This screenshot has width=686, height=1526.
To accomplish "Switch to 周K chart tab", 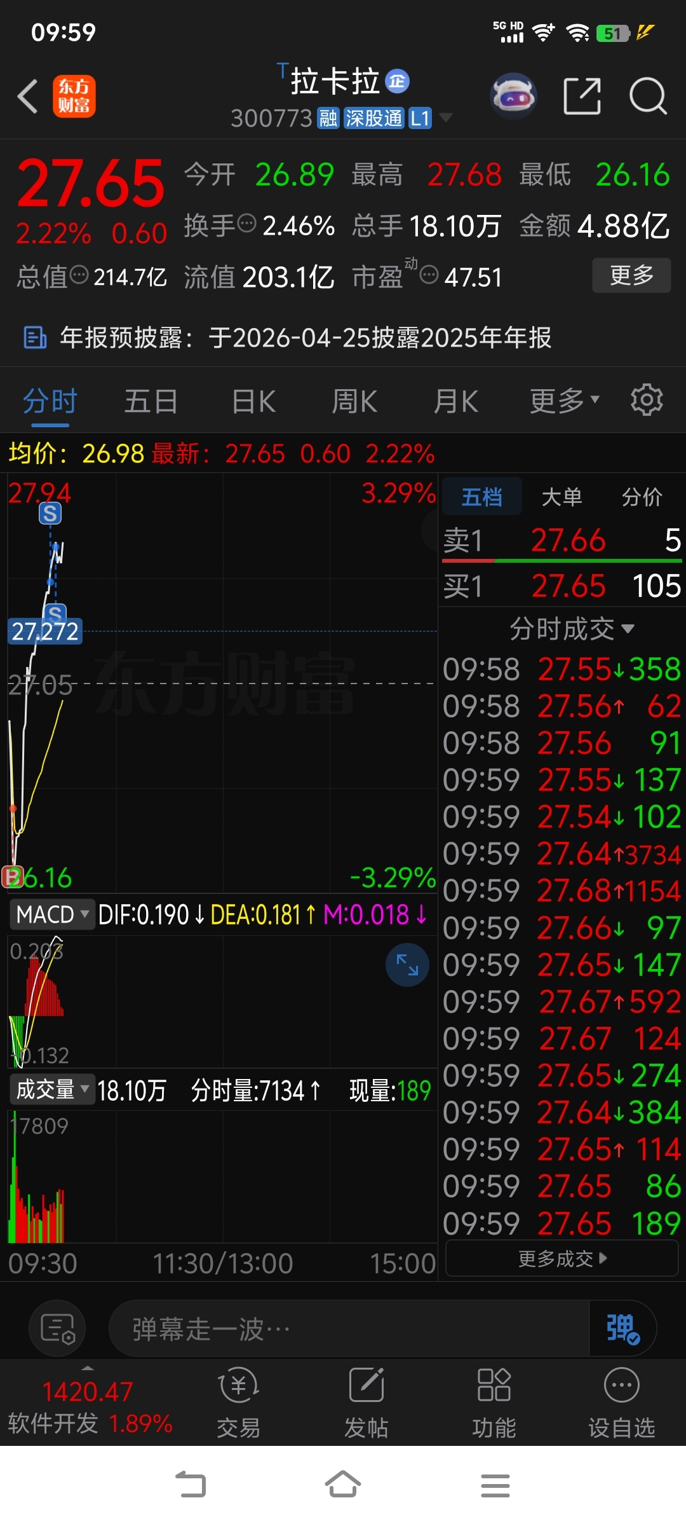I will click(354, 402).
